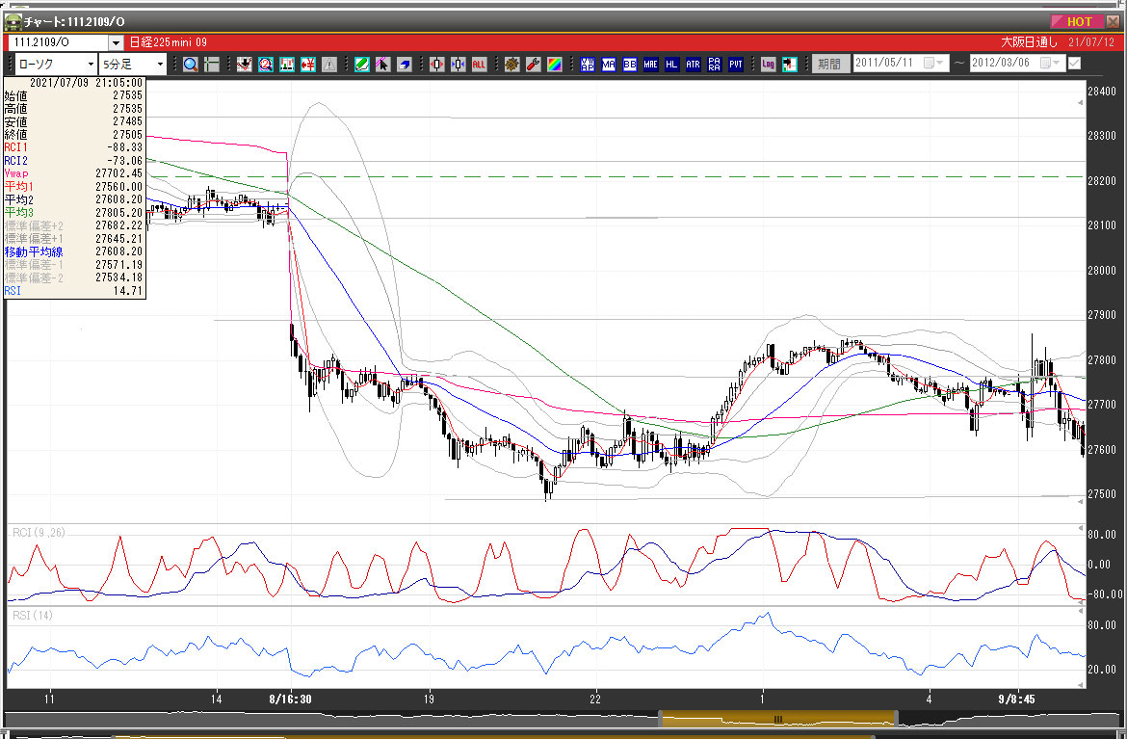Tick the checkbox beside the end date

click(1074, 64)
